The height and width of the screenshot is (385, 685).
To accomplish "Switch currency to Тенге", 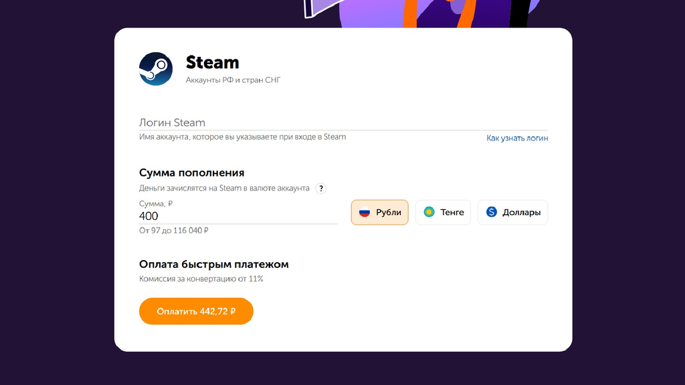I will (443, 213).
